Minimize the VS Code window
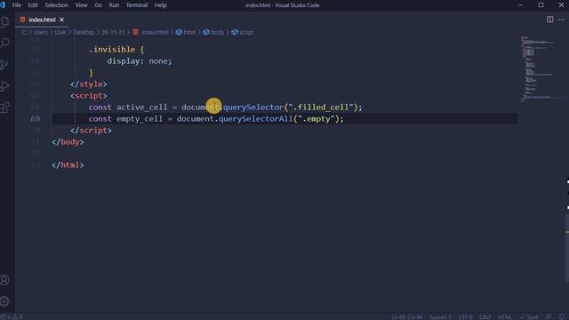 (520, 5)
